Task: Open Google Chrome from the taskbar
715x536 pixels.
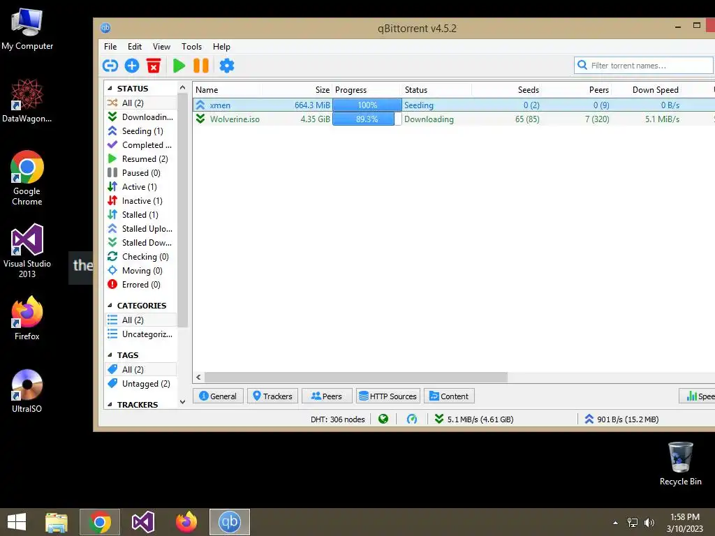Action: click(x=100, y=522)
